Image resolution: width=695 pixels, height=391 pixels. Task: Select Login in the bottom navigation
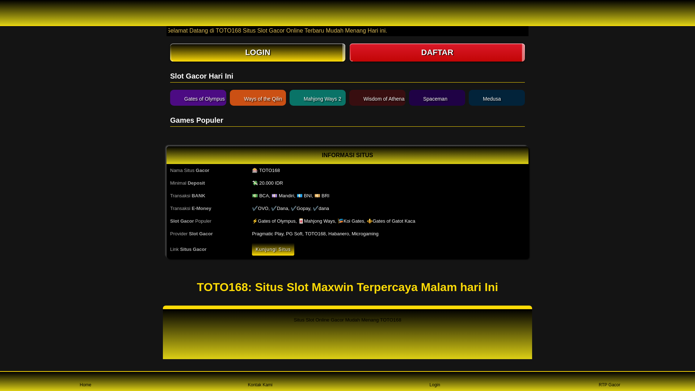tap(435, 385)
